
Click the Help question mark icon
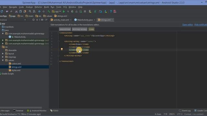111,12
